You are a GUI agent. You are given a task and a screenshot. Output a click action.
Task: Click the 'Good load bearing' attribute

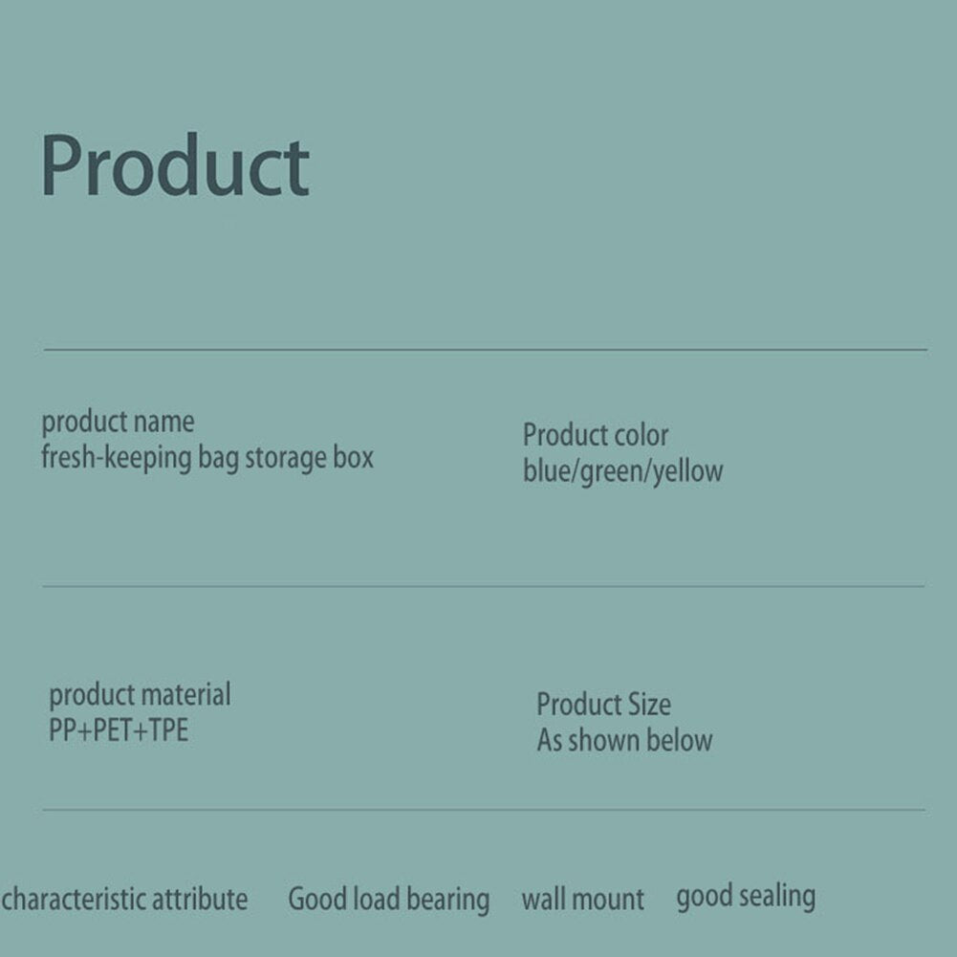click(x=389, y=901)
